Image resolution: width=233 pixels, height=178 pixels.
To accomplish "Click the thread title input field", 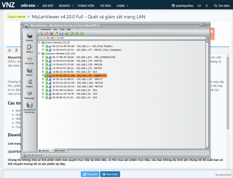I will click(130, 17).
